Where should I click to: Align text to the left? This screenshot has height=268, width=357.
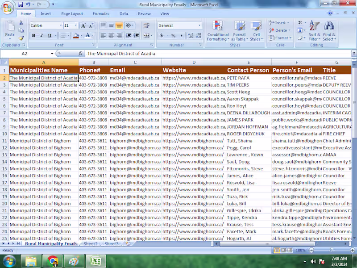tap(103, 36)
